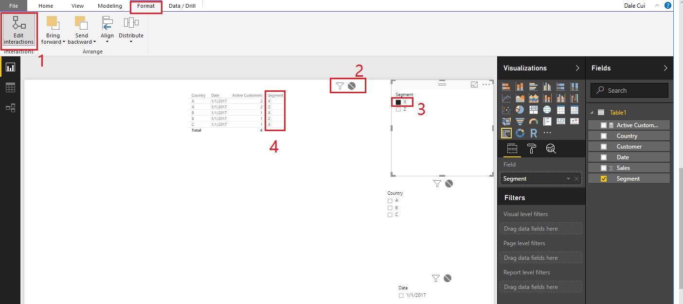The image size is (683, 304).
Task: Untick the Segment field checkbox
Action: 604,179
